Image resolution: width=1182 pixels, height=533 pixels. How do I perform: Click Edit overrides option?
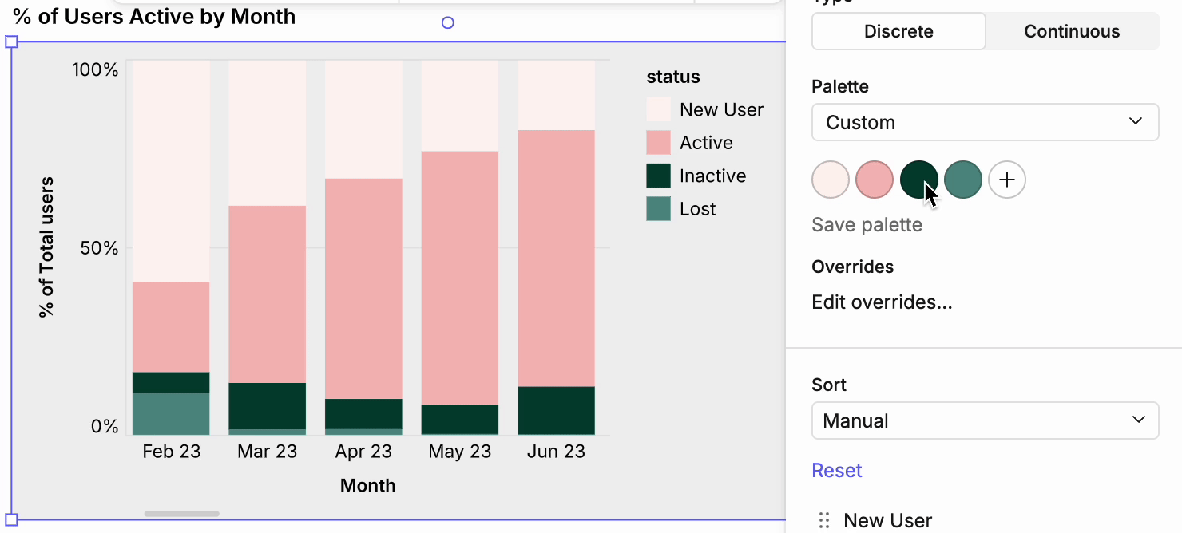pyautogui.click(x=882, y=302)
